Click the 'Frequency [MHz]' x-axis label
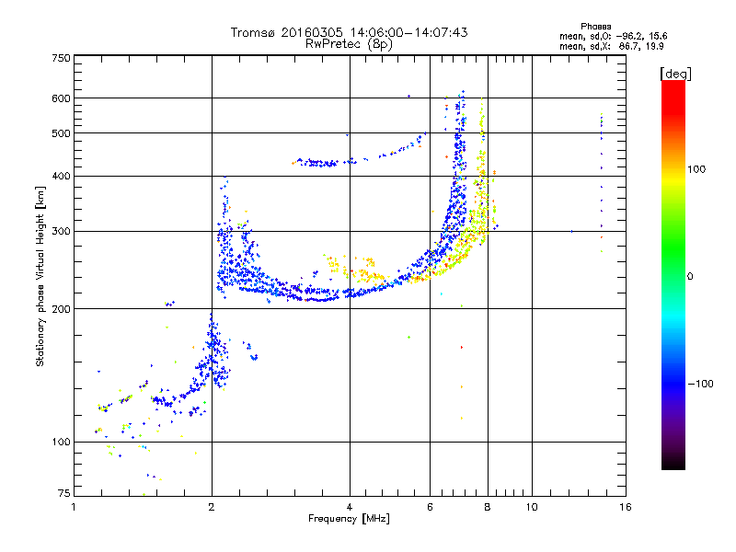 click(x=349, y=519)
